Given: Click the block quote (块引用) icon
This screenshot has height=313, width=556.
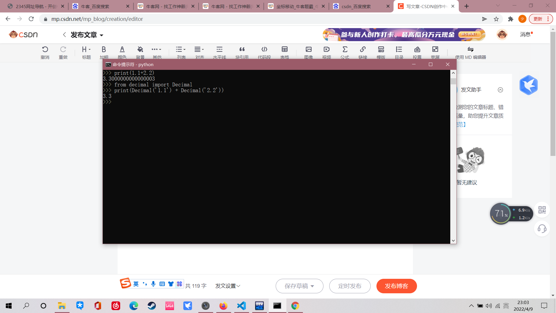Looking at the screenshot, I should pos(242,50).
